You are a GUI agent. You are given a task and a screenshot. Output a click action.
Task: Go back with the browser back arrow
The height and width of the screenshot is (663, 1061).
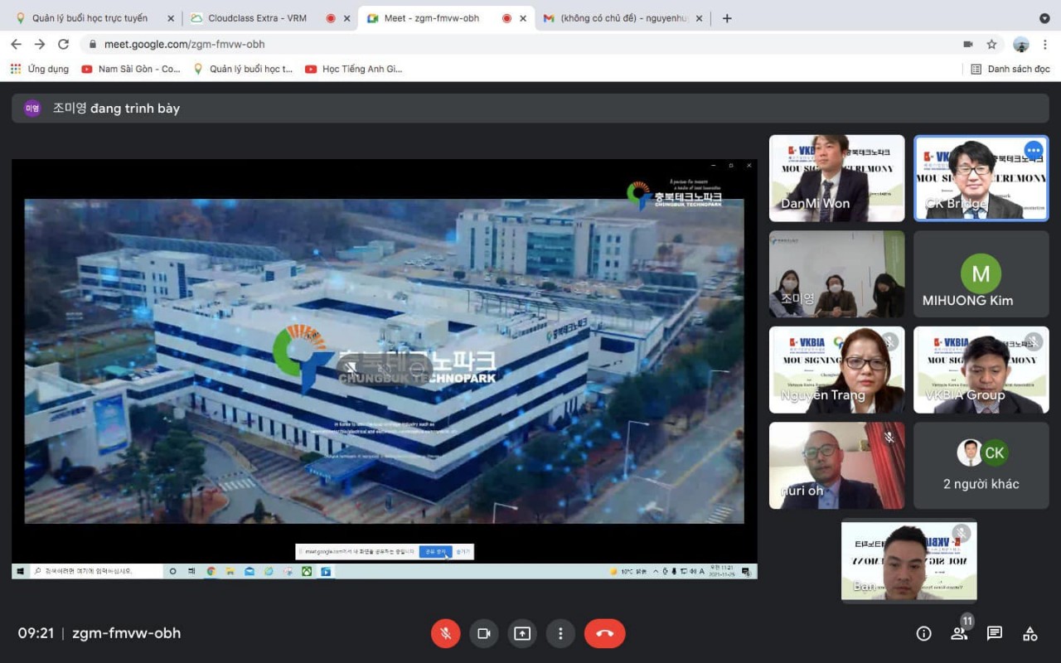coord(16,44)
